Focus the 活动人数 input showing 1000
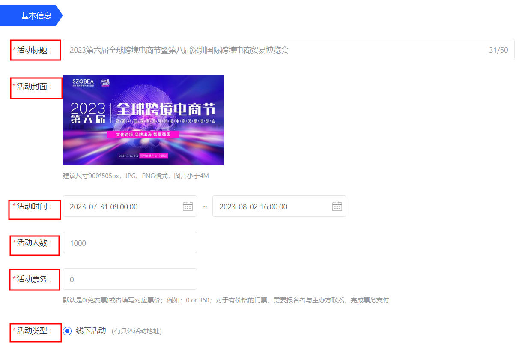Screen dimensions: 522x344 pyautogui.click(x=130, y=243)
